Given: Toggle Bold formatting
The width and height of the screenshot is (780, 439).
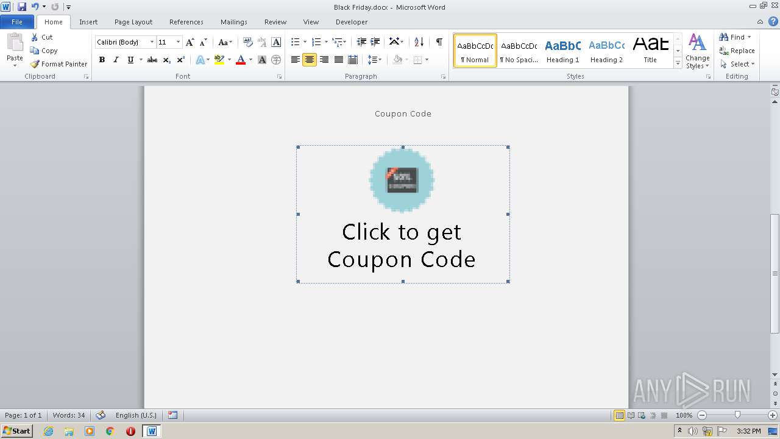Looking at the screenshot, I should (x=102, y=60).
